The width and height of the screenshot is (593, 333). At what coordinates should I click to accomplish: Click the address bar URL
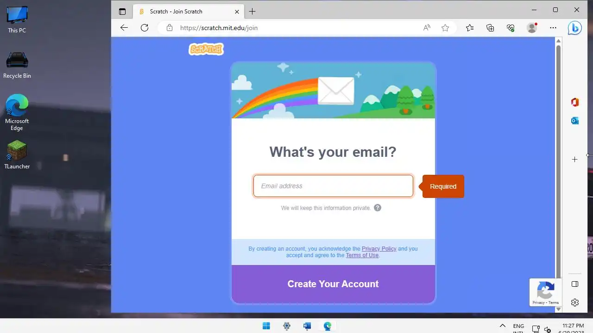tap(219, 28)
